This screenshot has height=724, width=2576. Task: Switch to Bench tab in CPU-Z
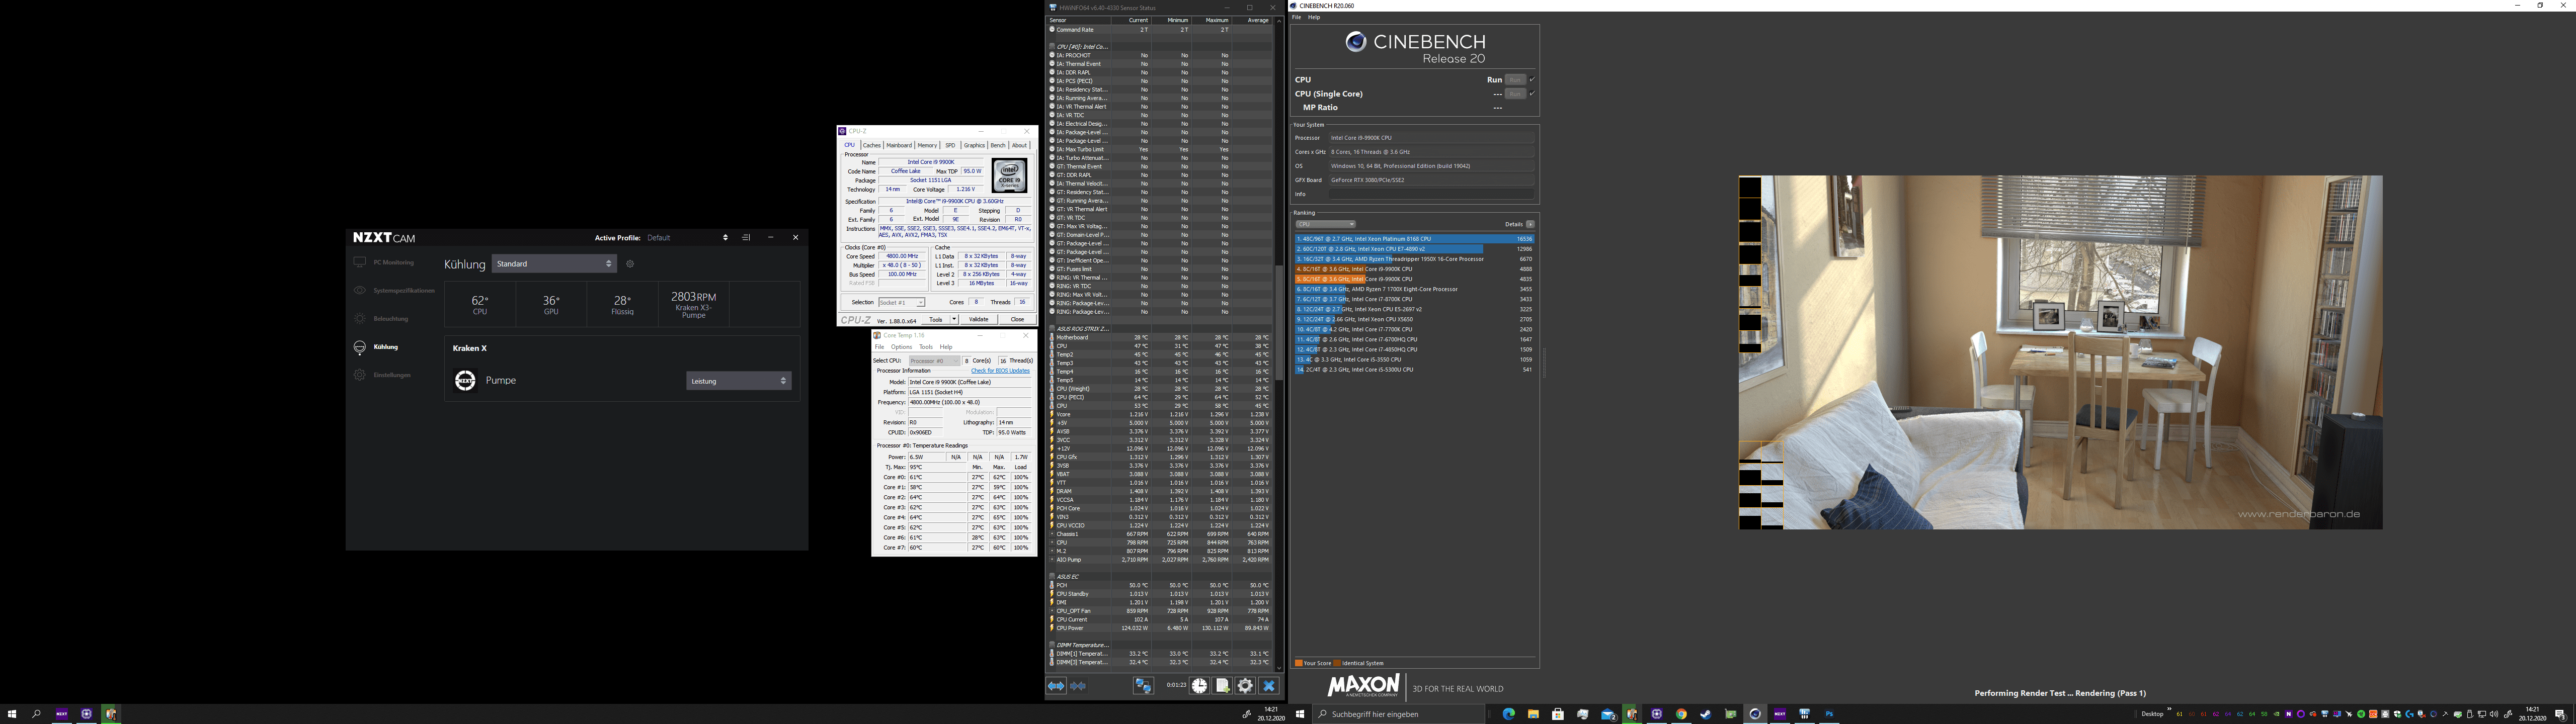[997, 145]
